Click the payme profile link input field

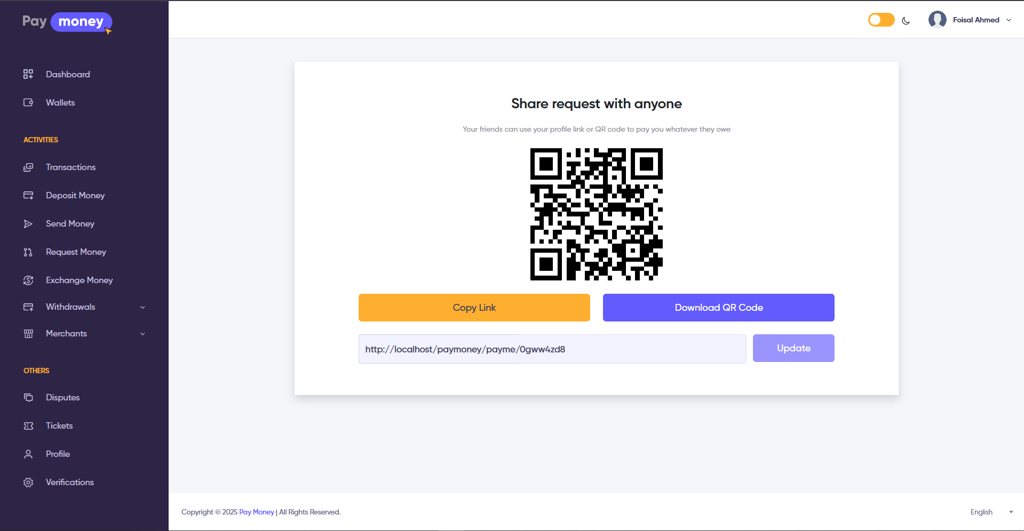(x=552, y=349)
